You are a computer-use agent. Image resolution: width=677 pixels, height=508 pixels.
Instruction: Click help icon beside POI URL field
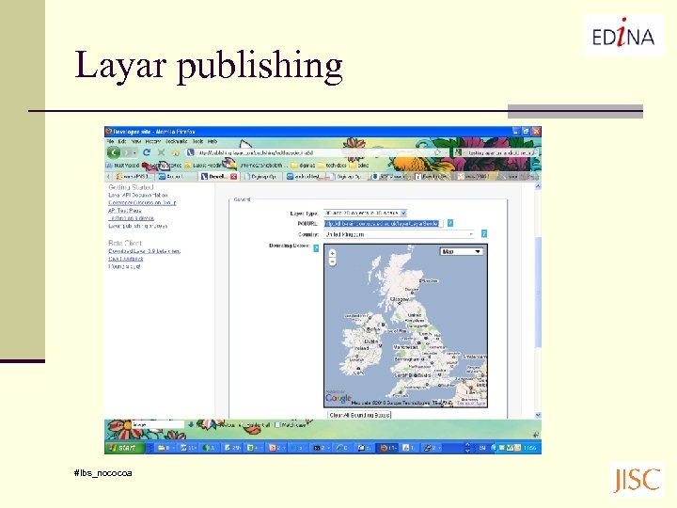(x=450, y=223)
